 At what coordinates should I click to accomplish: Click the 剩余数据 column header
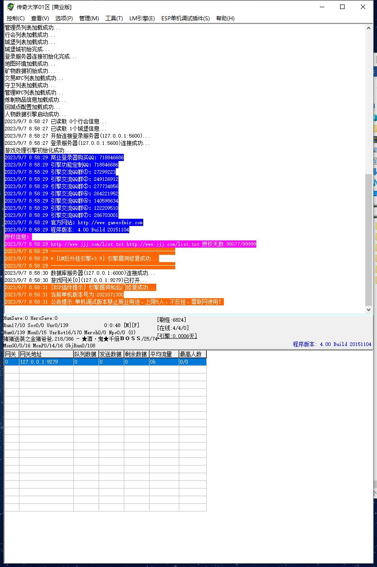tap(136, 355)
